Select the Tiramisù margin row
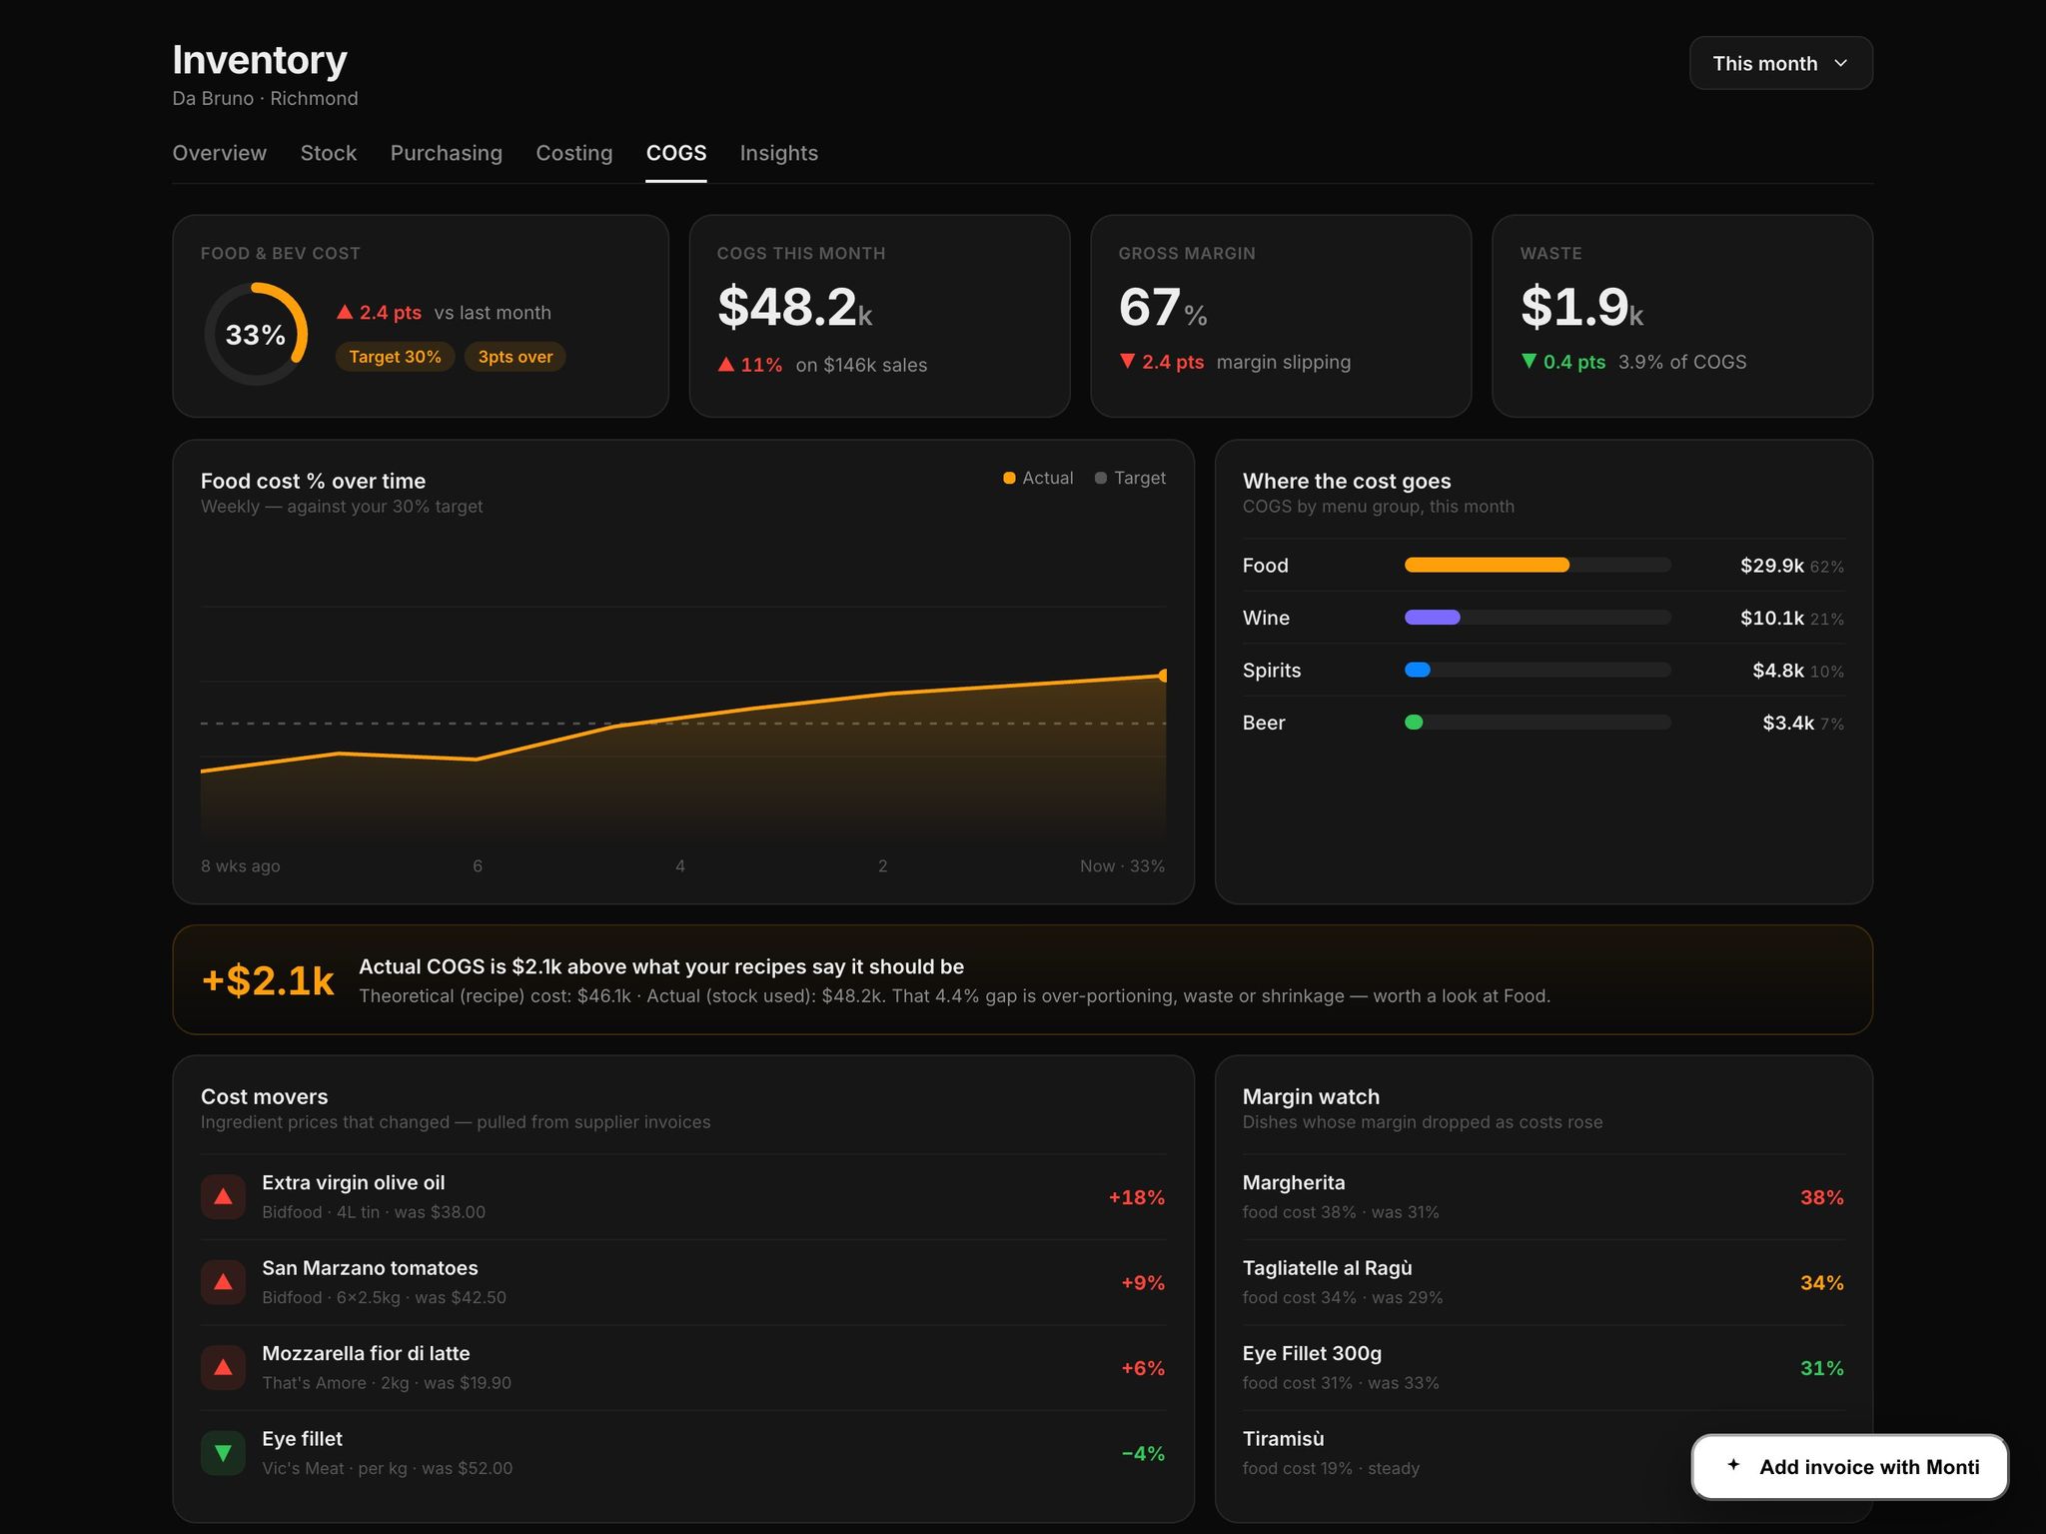Viewport: 2046px width, 1534px height. 1542,1453
